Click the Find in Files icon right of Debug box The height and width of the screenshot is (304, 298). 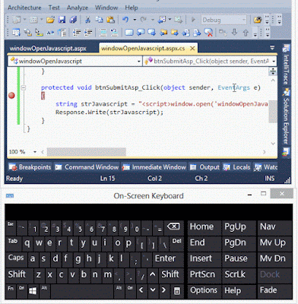(257, 20)
